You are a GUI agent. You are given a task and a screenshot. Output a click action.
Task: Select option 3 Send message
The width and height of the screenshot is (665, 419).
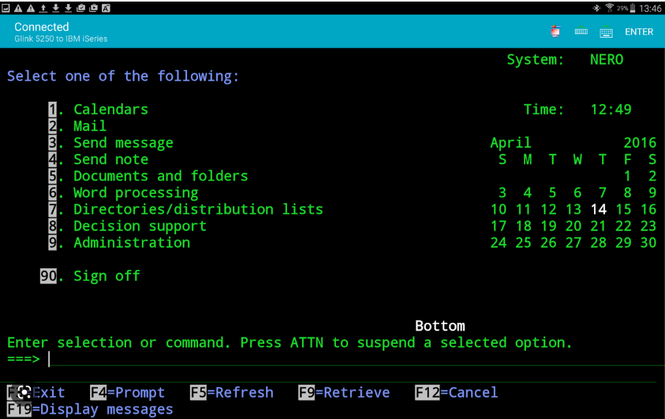[122, 143]
